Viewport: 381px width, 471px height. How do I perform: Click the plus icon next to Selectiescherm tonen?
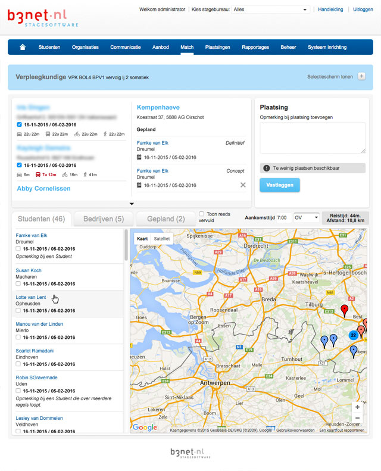pos(362,76)
